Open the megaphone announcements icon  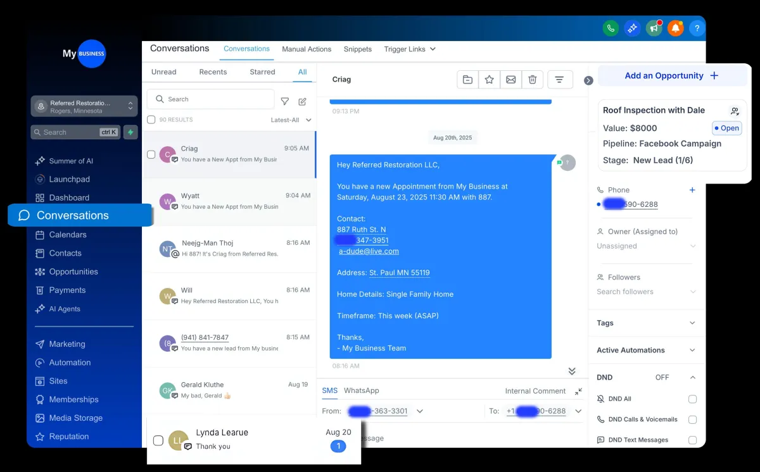pyautogui.click(x=654, y=28)
